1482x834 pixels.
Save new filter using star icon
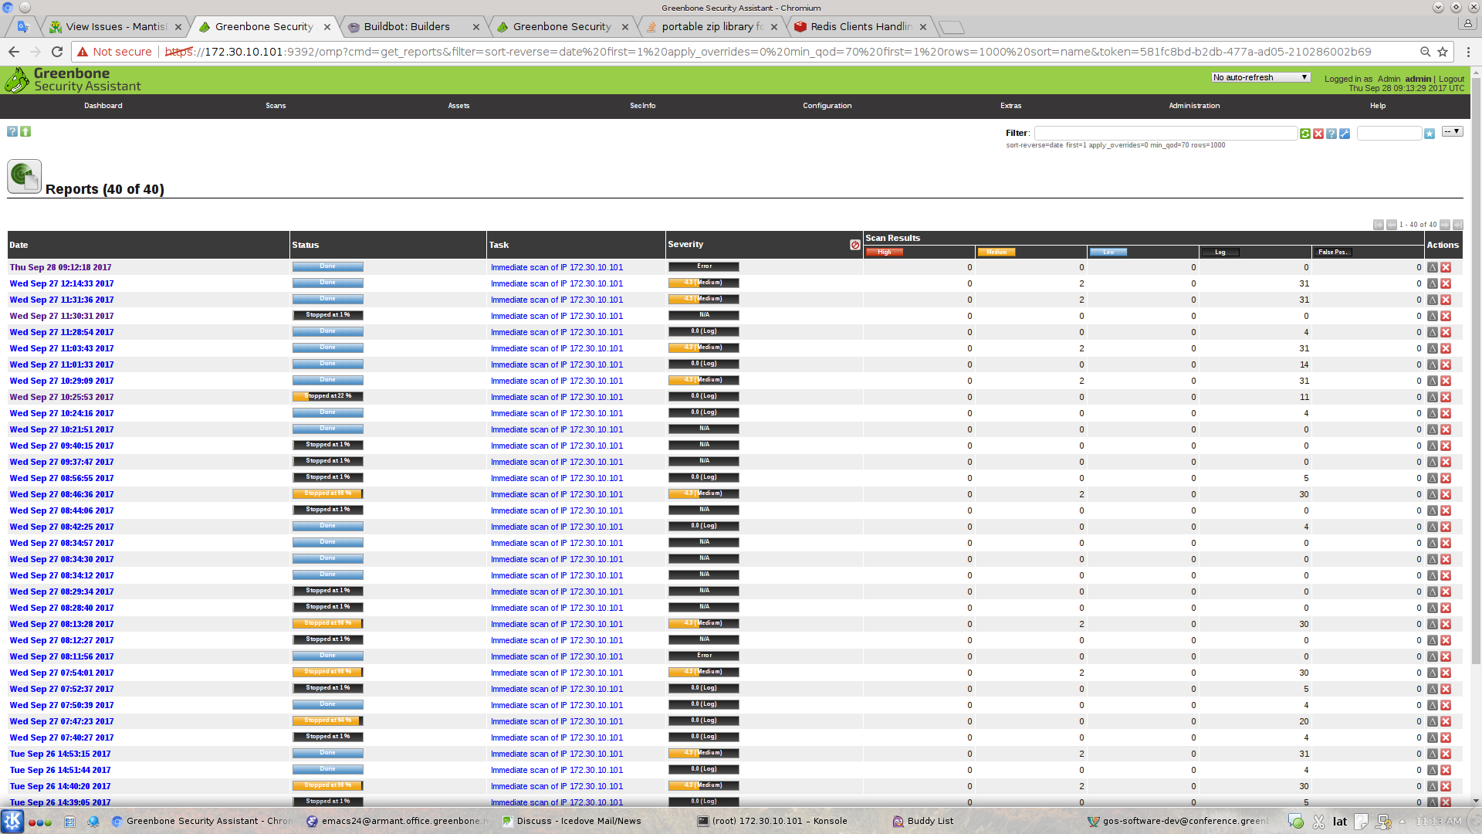(1430, 134)
